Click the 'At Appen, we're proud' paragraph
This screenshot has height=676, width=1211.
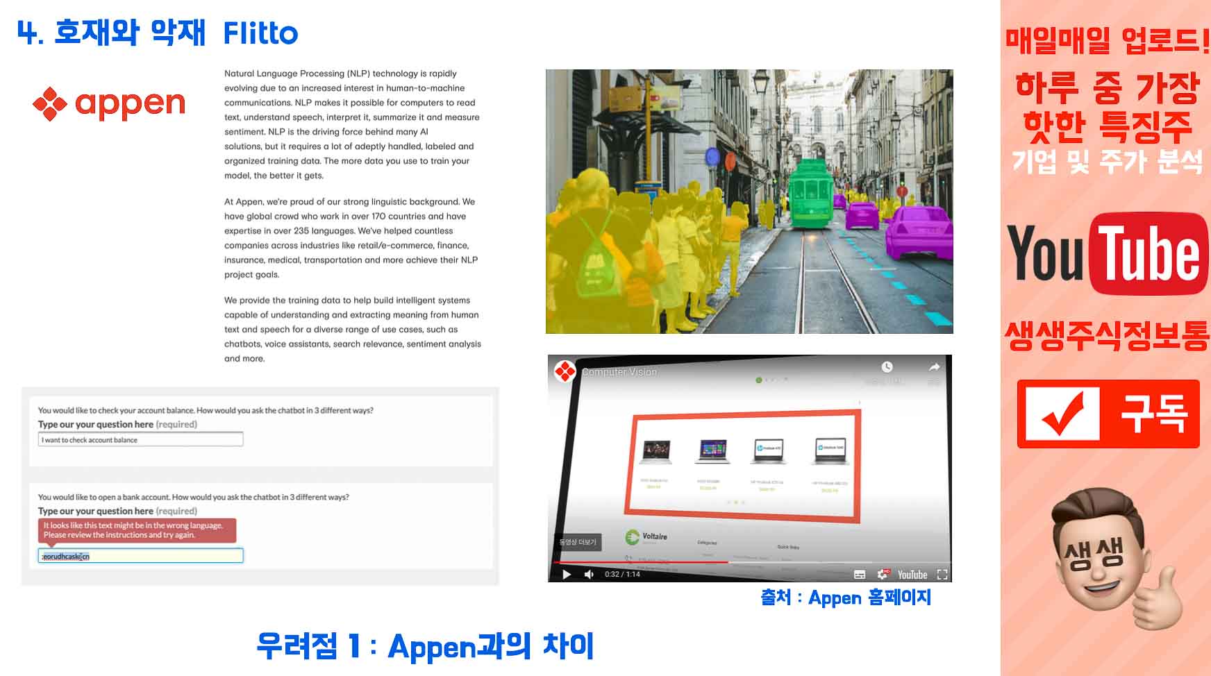point(351,238)
